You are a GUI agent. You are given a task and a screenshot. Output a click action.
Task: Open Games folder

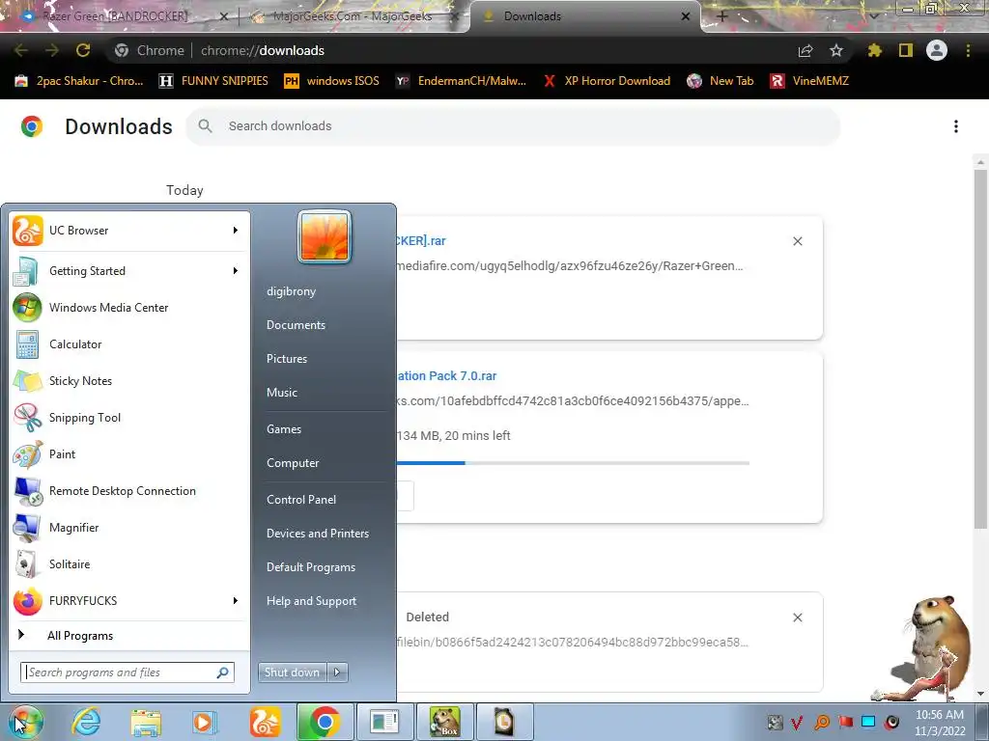point(284,429)
